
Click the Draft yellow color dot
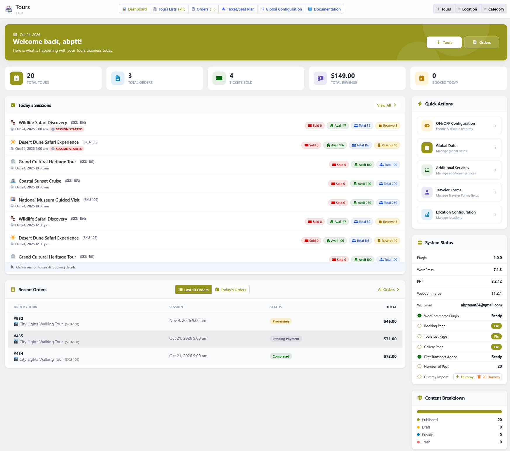tap(418, 427)
